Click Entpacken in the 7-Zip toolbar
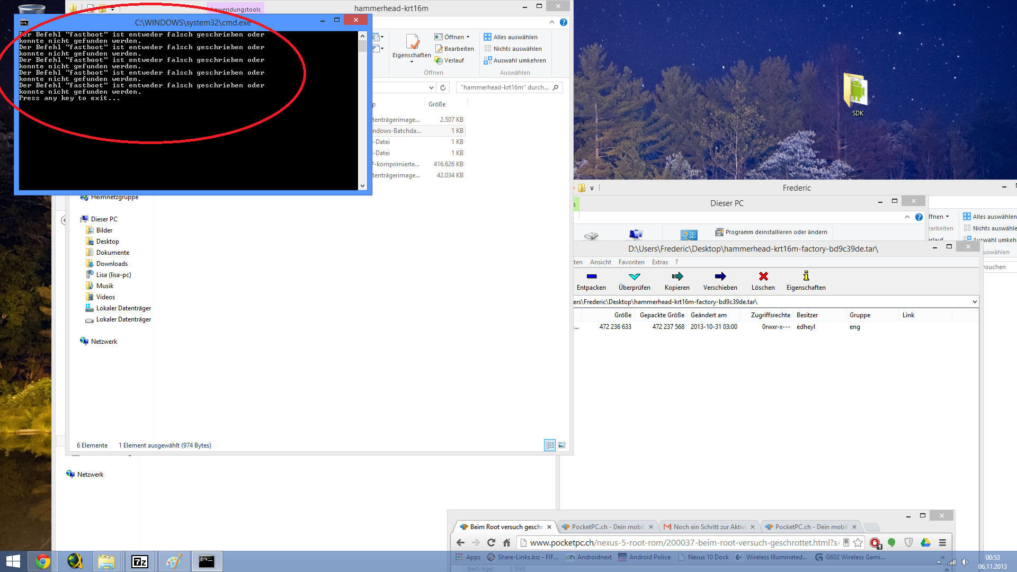 591,281
